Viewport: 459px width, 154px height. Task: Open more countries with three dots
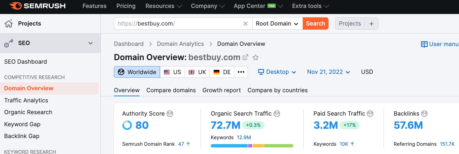[x=241, y=72]
